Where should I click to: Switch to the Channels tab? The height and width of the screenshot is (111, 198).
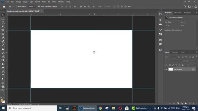[174, 52]
